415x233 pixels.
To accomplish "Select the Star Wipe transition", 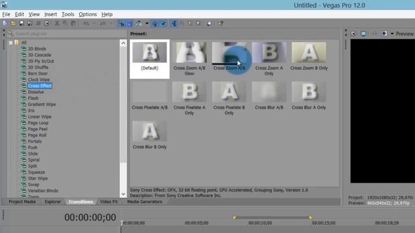I will [38, 179].
